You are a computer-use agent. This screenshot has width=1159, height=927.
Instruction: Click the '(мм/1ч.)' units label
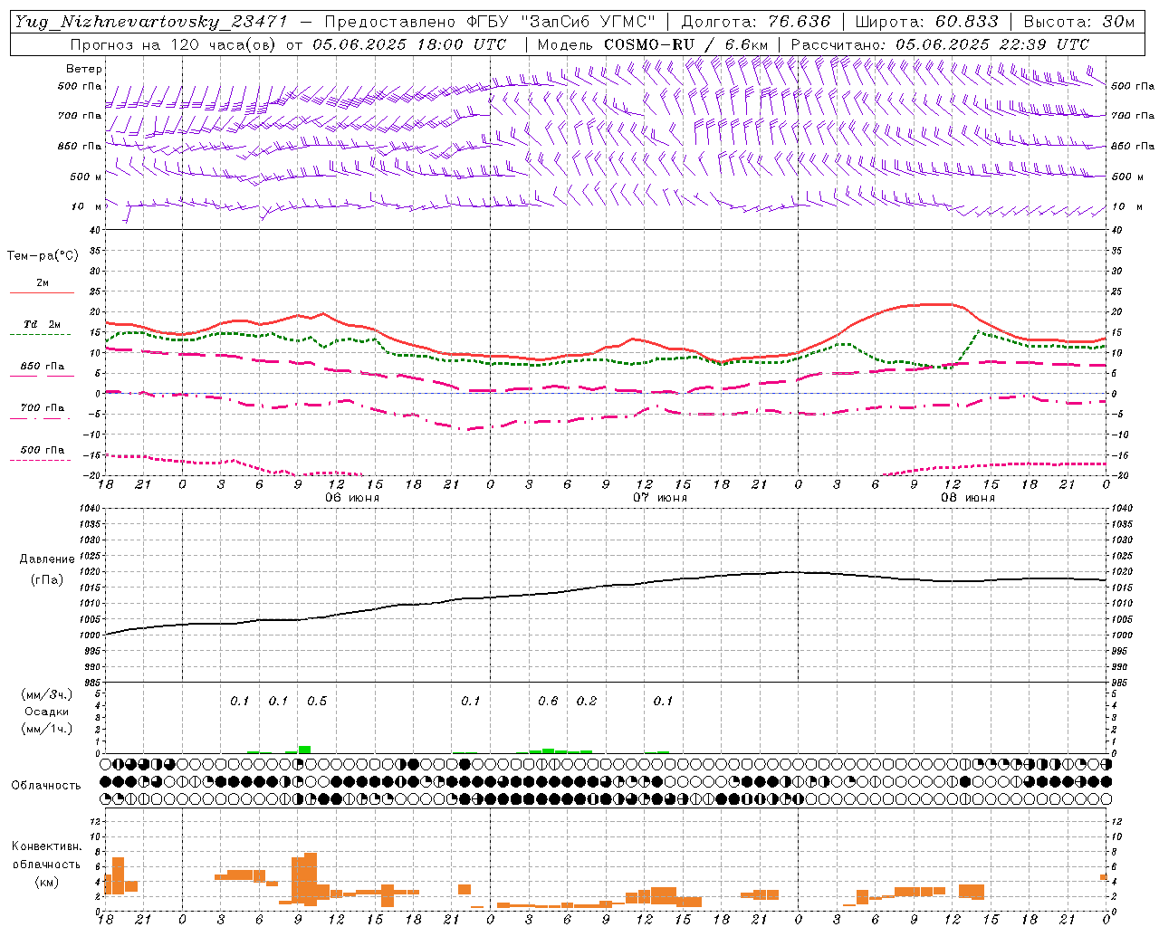(47, 729)
